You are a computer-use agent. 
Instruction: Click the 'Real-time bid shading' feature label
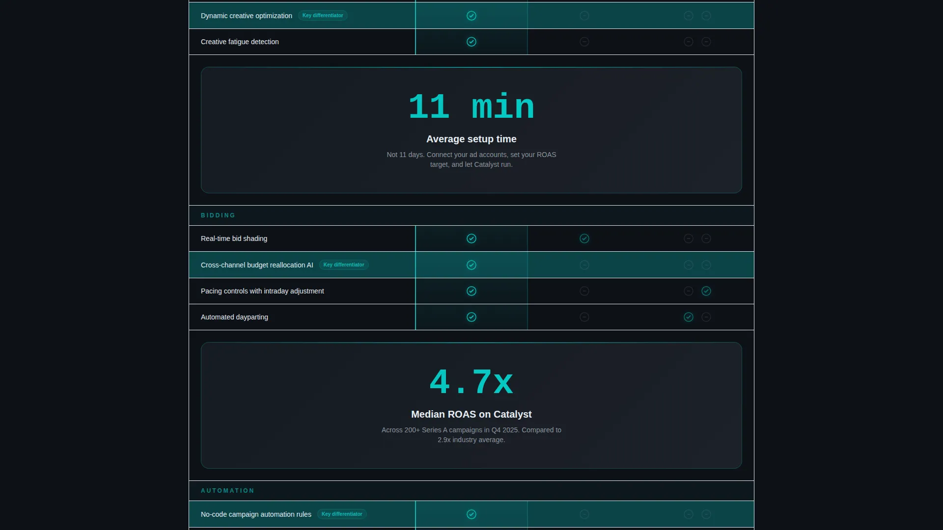[x=234, y=238]
